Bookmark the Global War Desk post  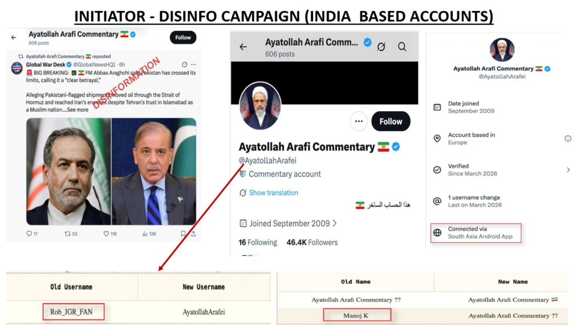pyautogui.click(x=183, y=233)
